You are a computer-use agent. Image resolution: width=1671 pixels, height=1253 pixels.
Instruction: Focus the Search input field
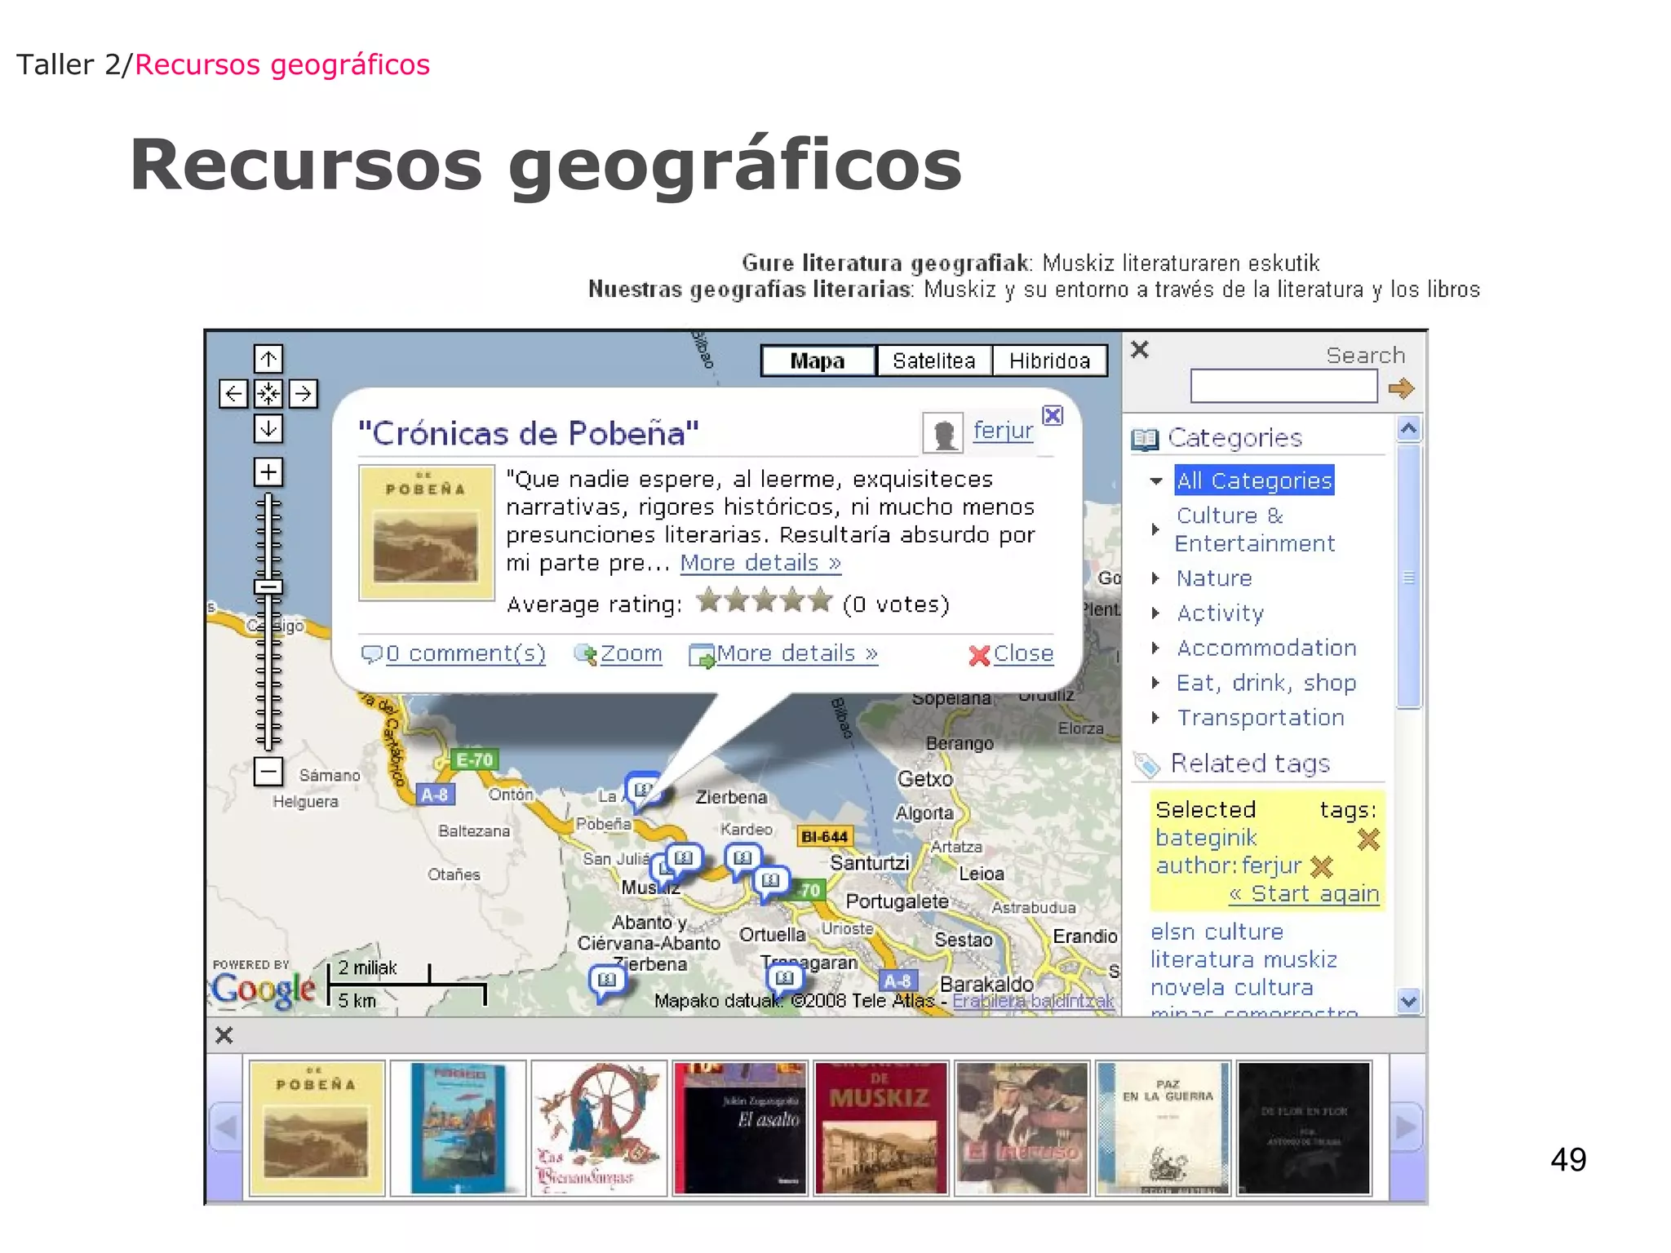(x=1283, y=386)
